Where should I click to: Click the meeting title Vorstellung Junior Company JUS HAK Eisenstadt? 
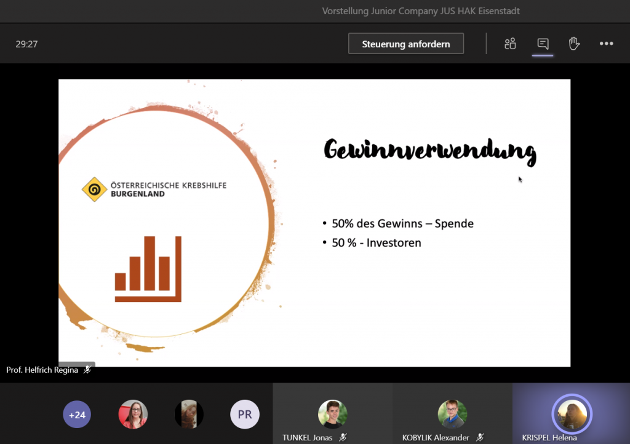click(x=421, y=11)
